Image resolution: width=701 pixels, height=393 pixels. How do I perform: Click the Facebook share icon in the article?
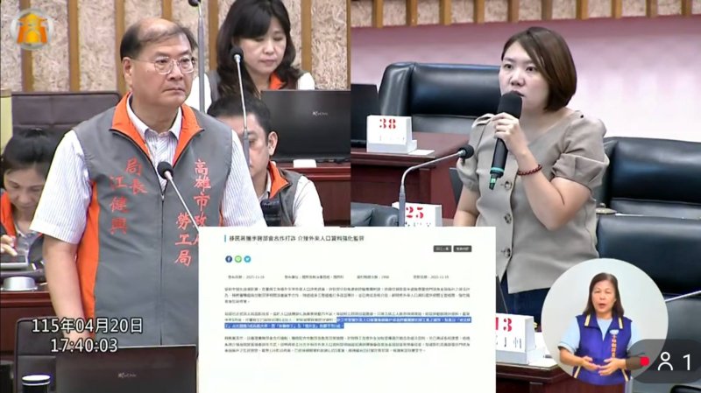(229, 259)
